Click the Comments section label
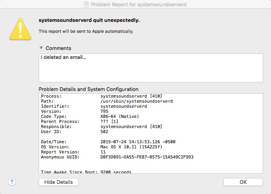This screenshot has width=271, height=194. 58,48
